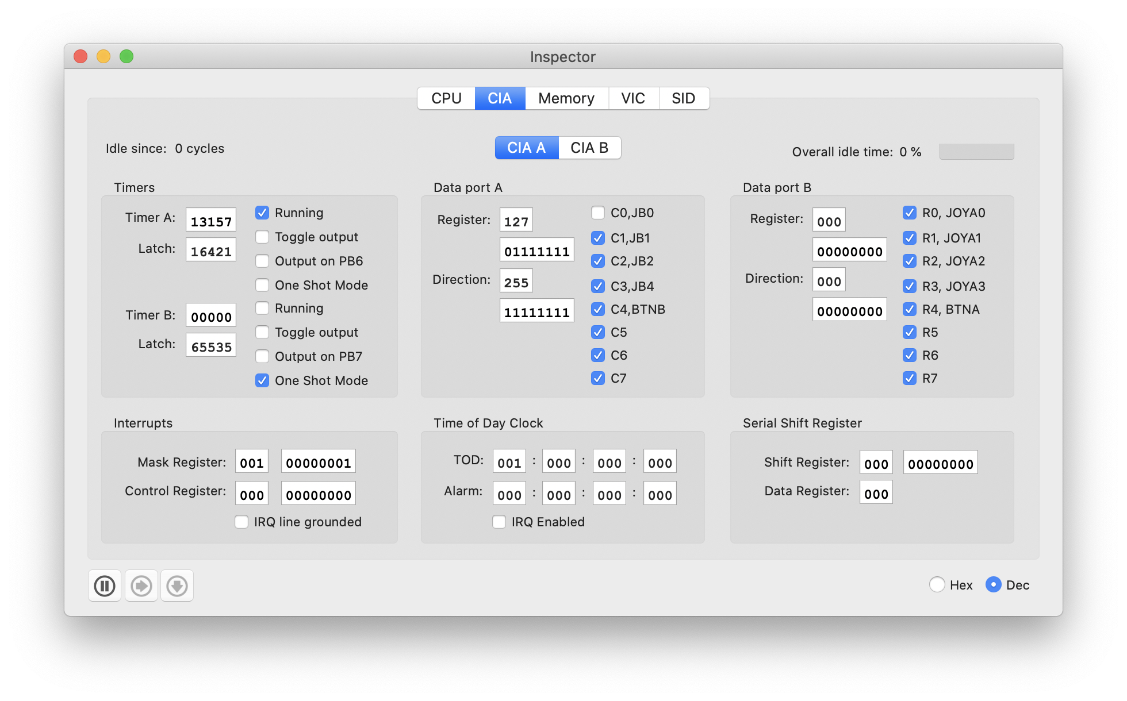Viewport: 1127px width, 701px height.
Task: Open the CPU inspector tab
Action: coord(446,98)
